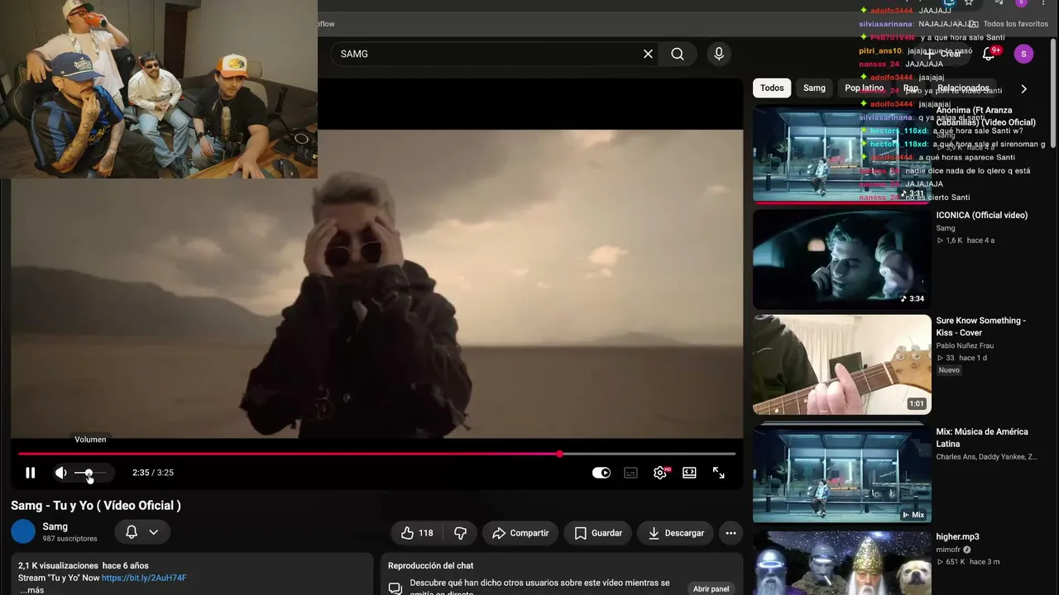Open the bit.ly/2AuH74F link in description
The image size is (1059, 595).
coord(144,578)
